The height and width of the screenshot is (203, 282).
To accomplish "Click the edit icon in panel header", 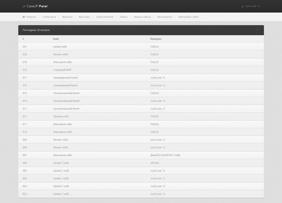I will [x=257, y=30].
